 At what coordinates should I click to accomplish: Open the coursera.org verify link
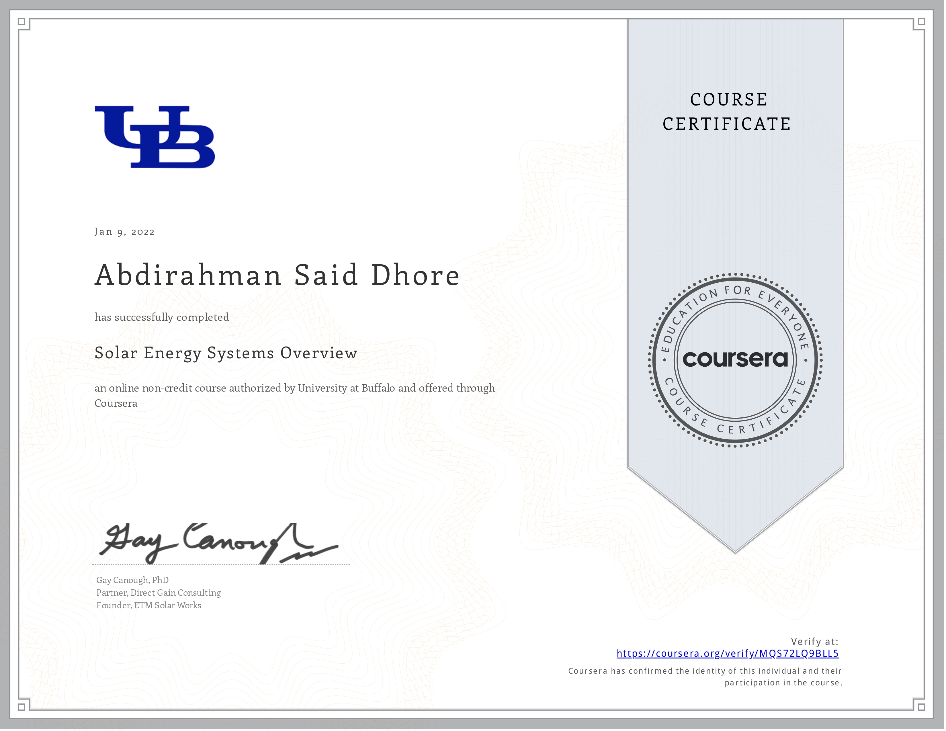pos(728,654)
